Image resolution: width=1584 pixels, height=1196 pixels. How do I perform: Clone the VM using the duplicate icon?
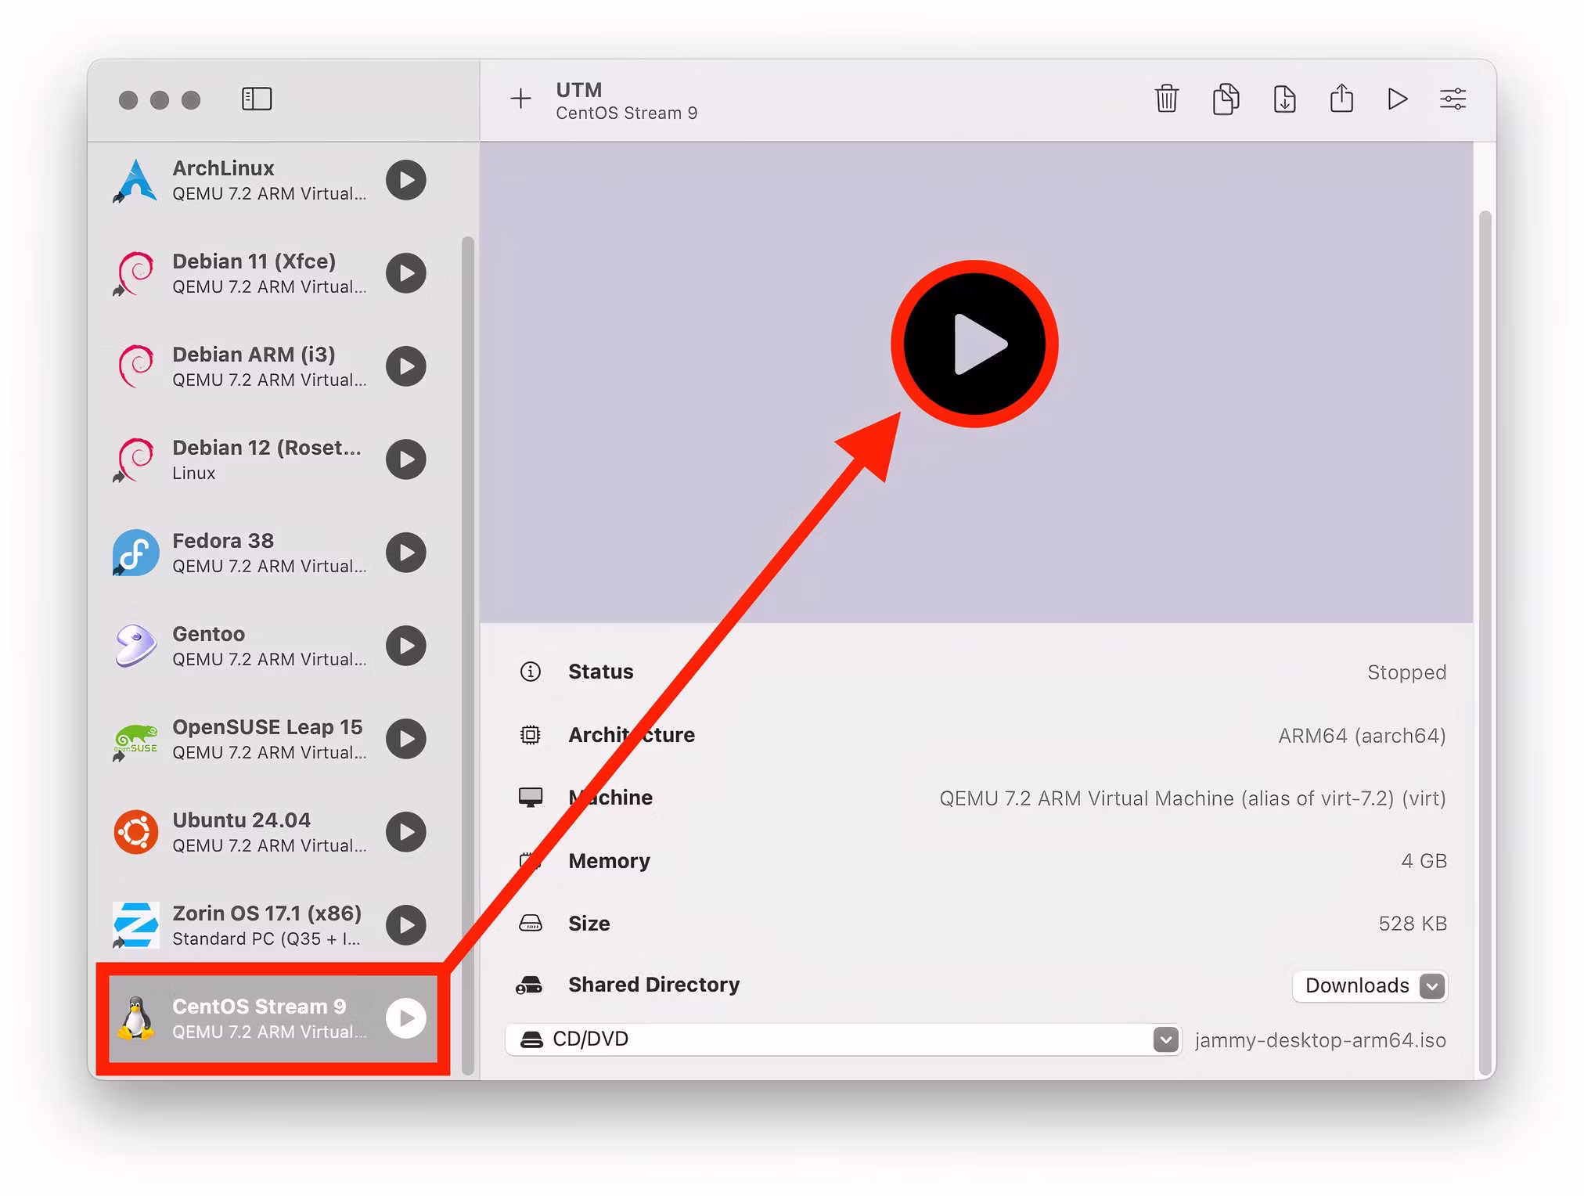tap(1226, 99)
